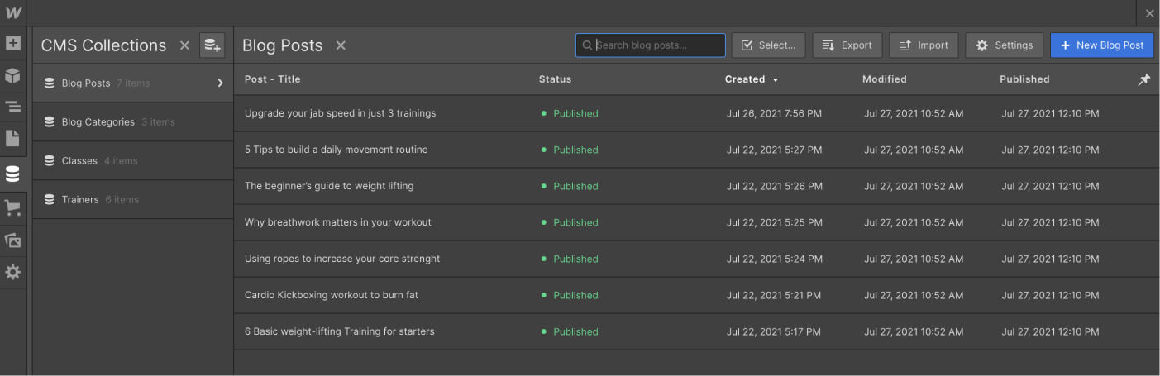Sort using the Created column arrow
This screenshot has height=376, width=1160.
tap(776, 80)
